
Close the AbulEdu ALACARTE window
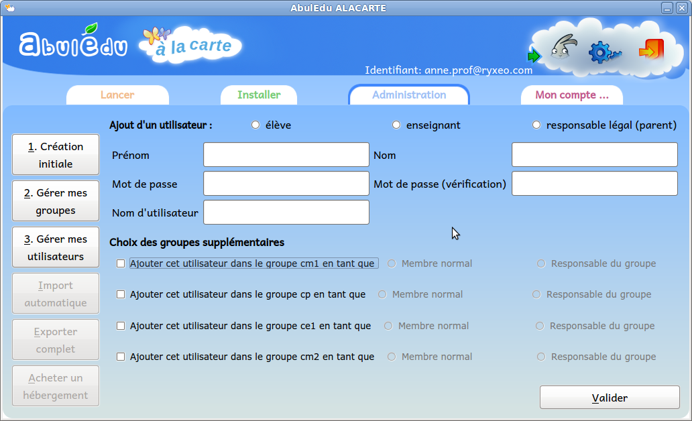682,8
